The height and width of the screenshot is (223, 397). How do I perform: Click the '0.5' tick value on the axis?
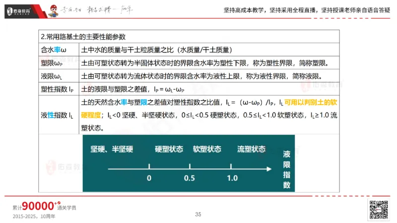pos(190,178)
